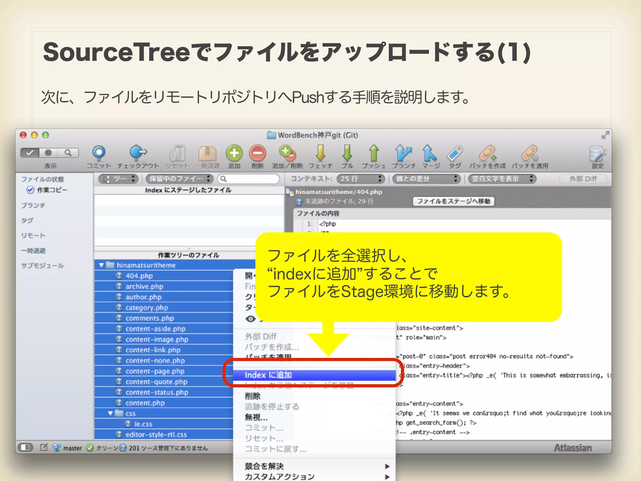Collapse the css folder
Viewport: 641px width, 481px height.
[x=110, y=413]
